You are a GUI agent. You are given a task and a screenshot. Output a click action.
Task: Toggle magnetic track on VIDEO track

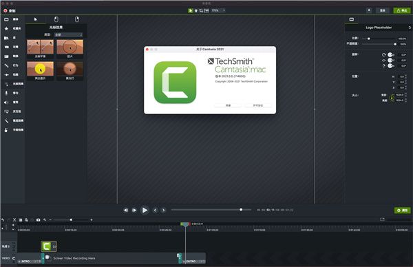[x=14, y=258]
